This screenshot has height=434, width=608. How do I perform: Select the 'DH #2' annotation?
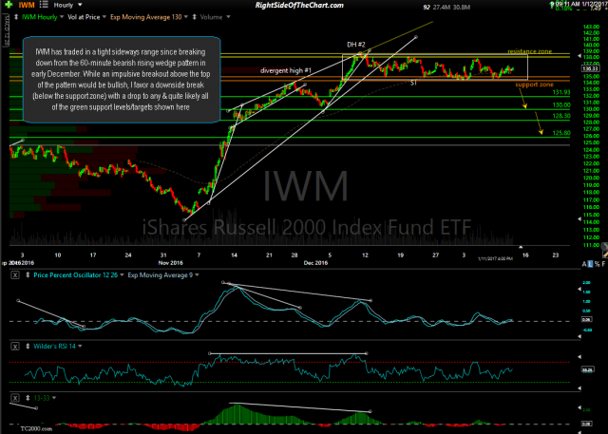[356, 45]
